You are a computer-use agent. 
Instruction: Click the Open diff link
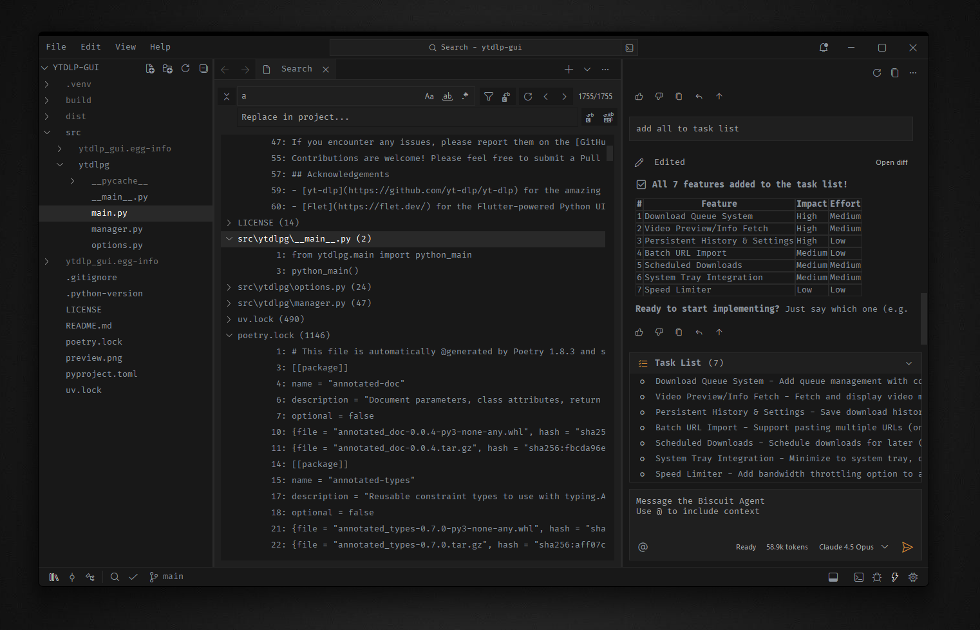892,162
